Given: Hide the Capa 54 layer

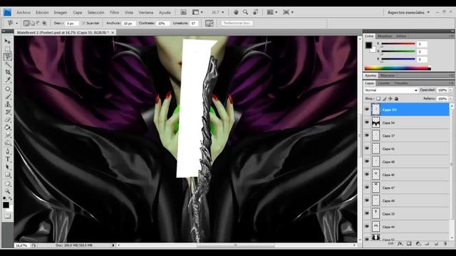Looking at the screenshot, I should point(367,123).
